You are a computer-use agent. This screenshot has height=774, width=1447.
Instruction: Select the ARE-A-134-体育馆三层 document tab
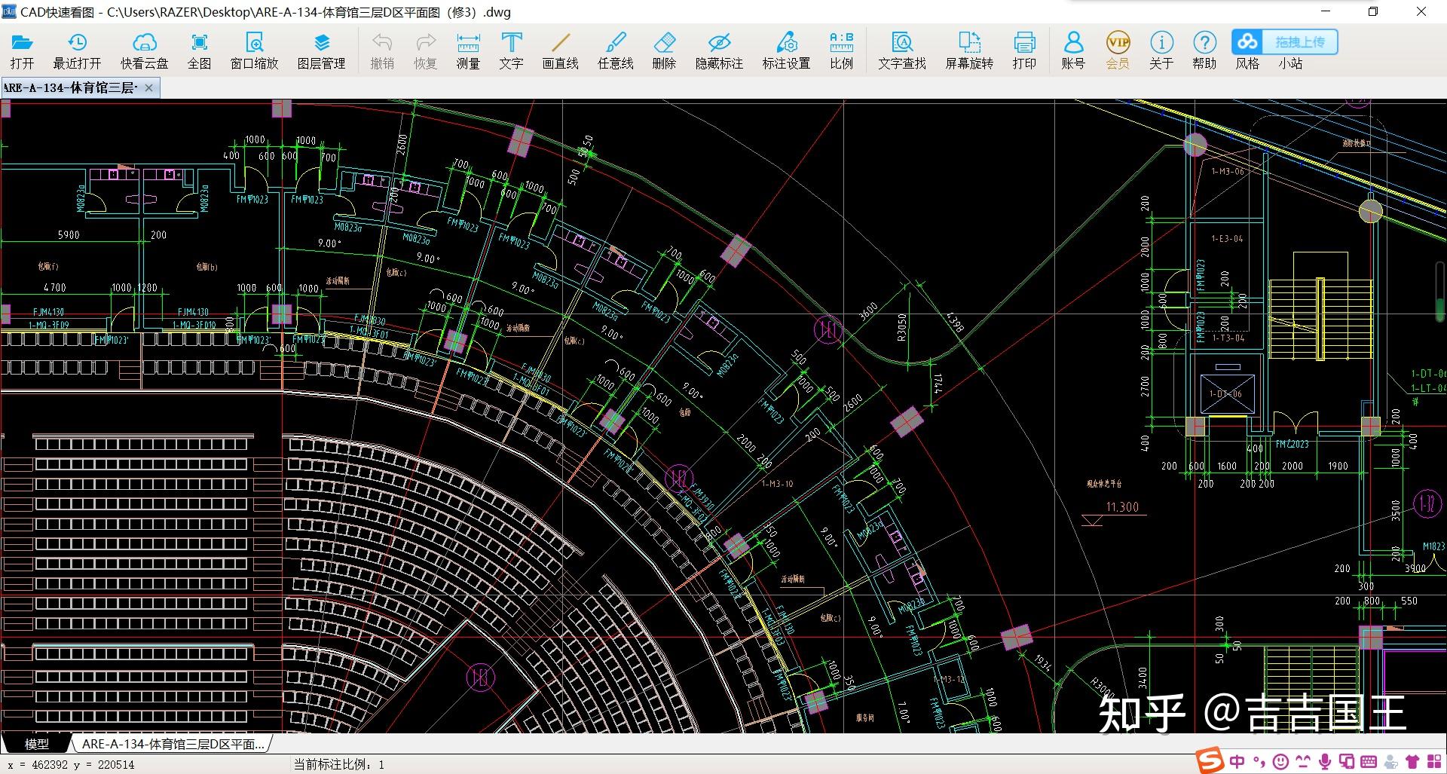click(x=70, y=87)
